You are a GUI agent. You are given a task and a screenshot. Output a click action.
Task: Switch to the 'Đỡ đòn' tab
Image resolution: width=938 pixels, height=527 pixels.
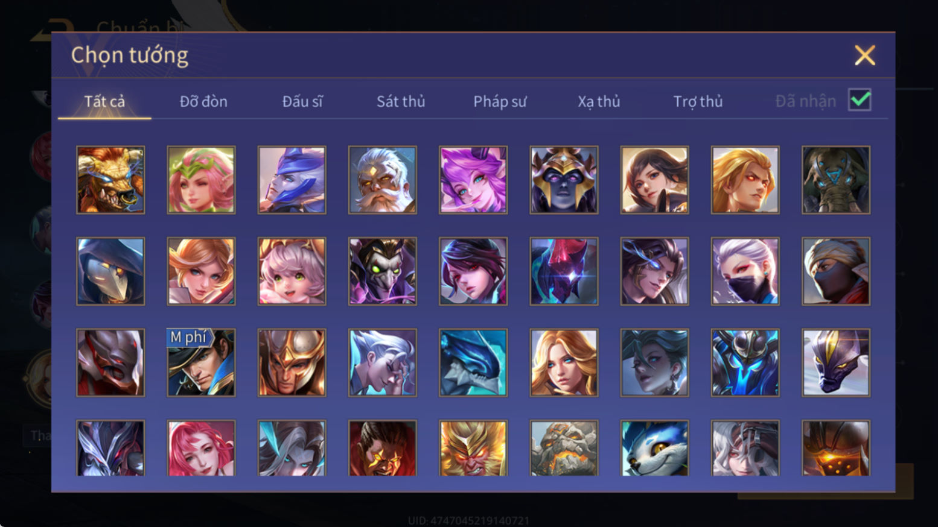click(203, 101)
